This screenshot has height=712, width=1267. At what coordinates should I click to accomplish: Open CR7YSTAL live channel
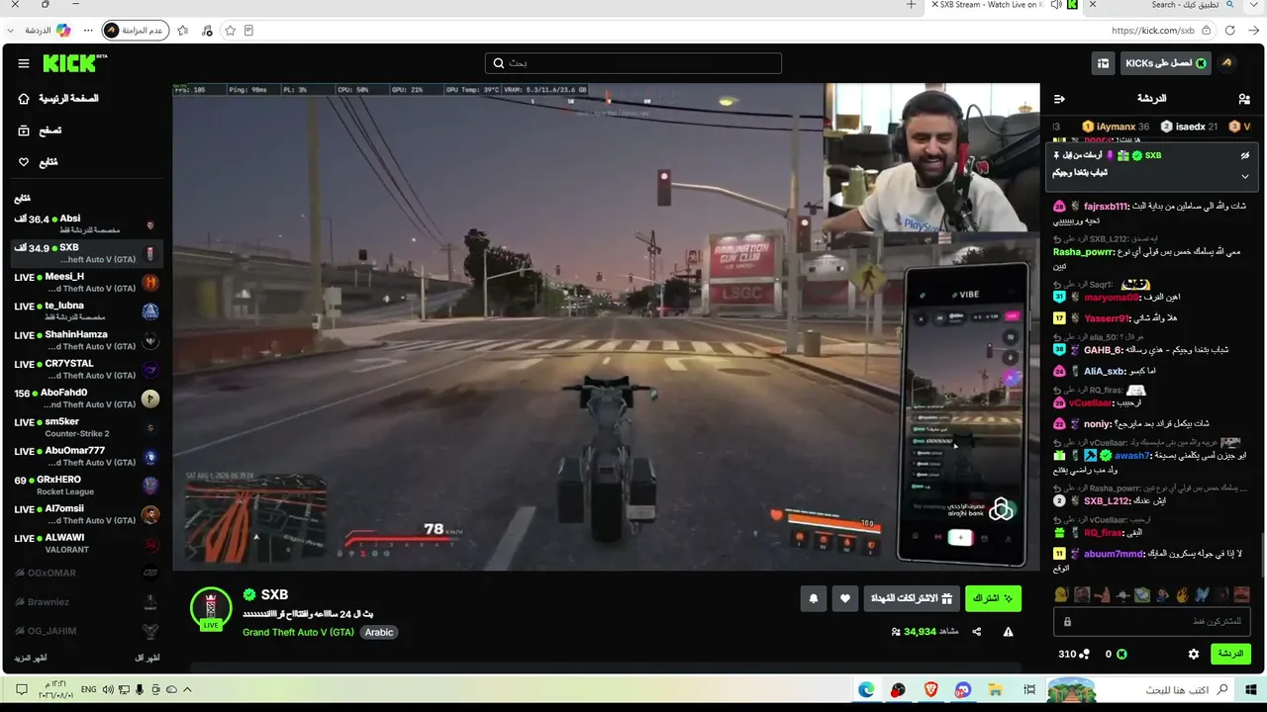point(86,369)
